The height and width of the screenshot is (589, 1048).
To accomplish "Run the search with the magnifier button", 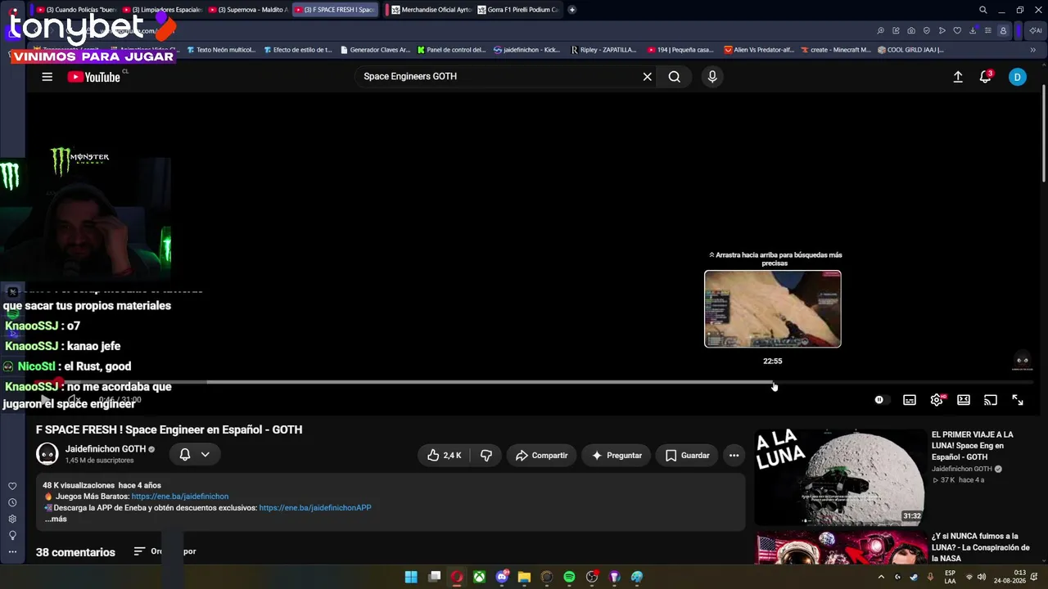I will point(674,77).
